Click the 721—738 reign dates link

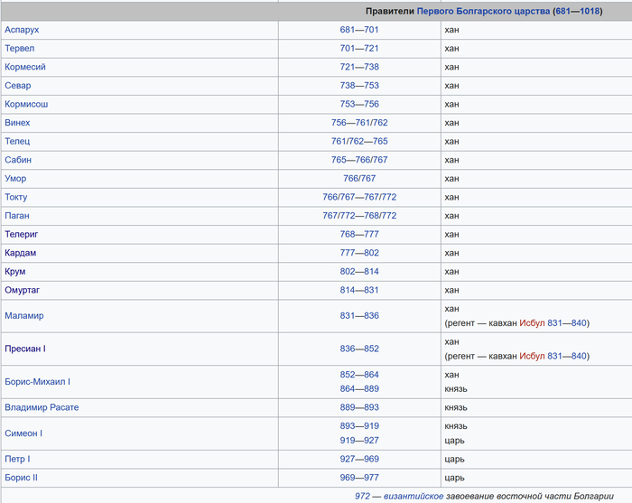tap(359, 67)
